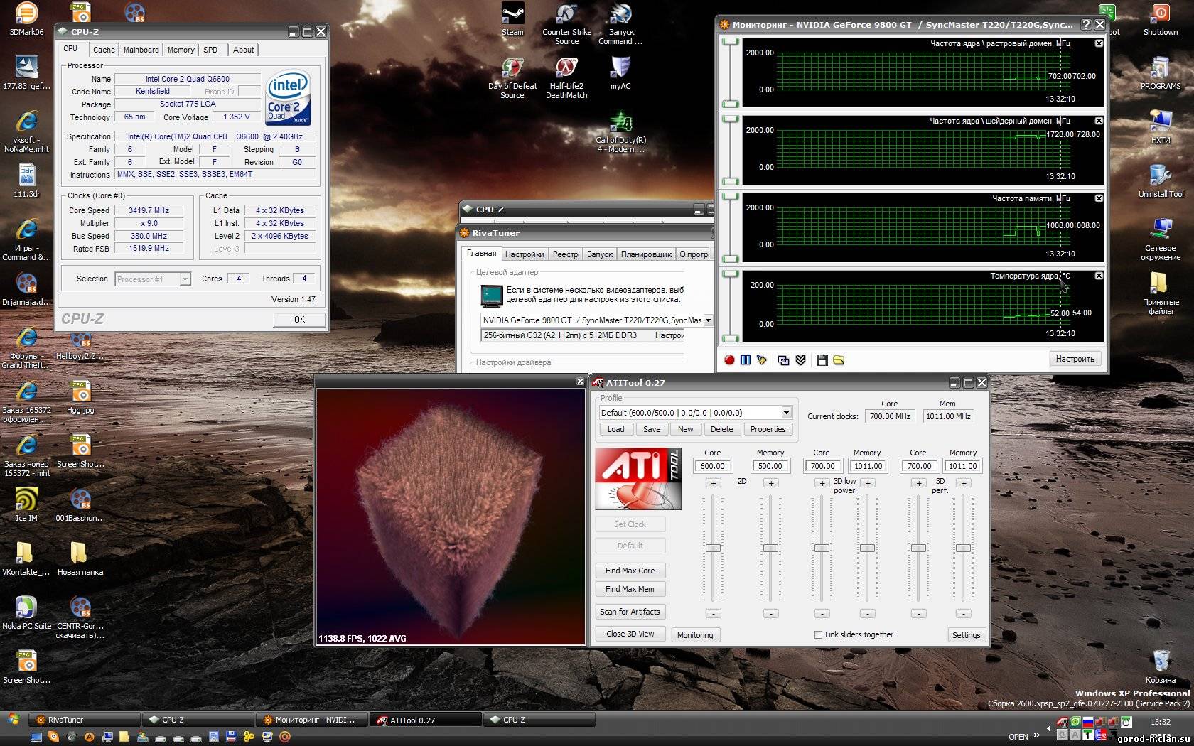Viewport: 1194px width, 746px height.
Task: Open Half-Life 2 DeathMatch shortcut
Action: [566, 77]
